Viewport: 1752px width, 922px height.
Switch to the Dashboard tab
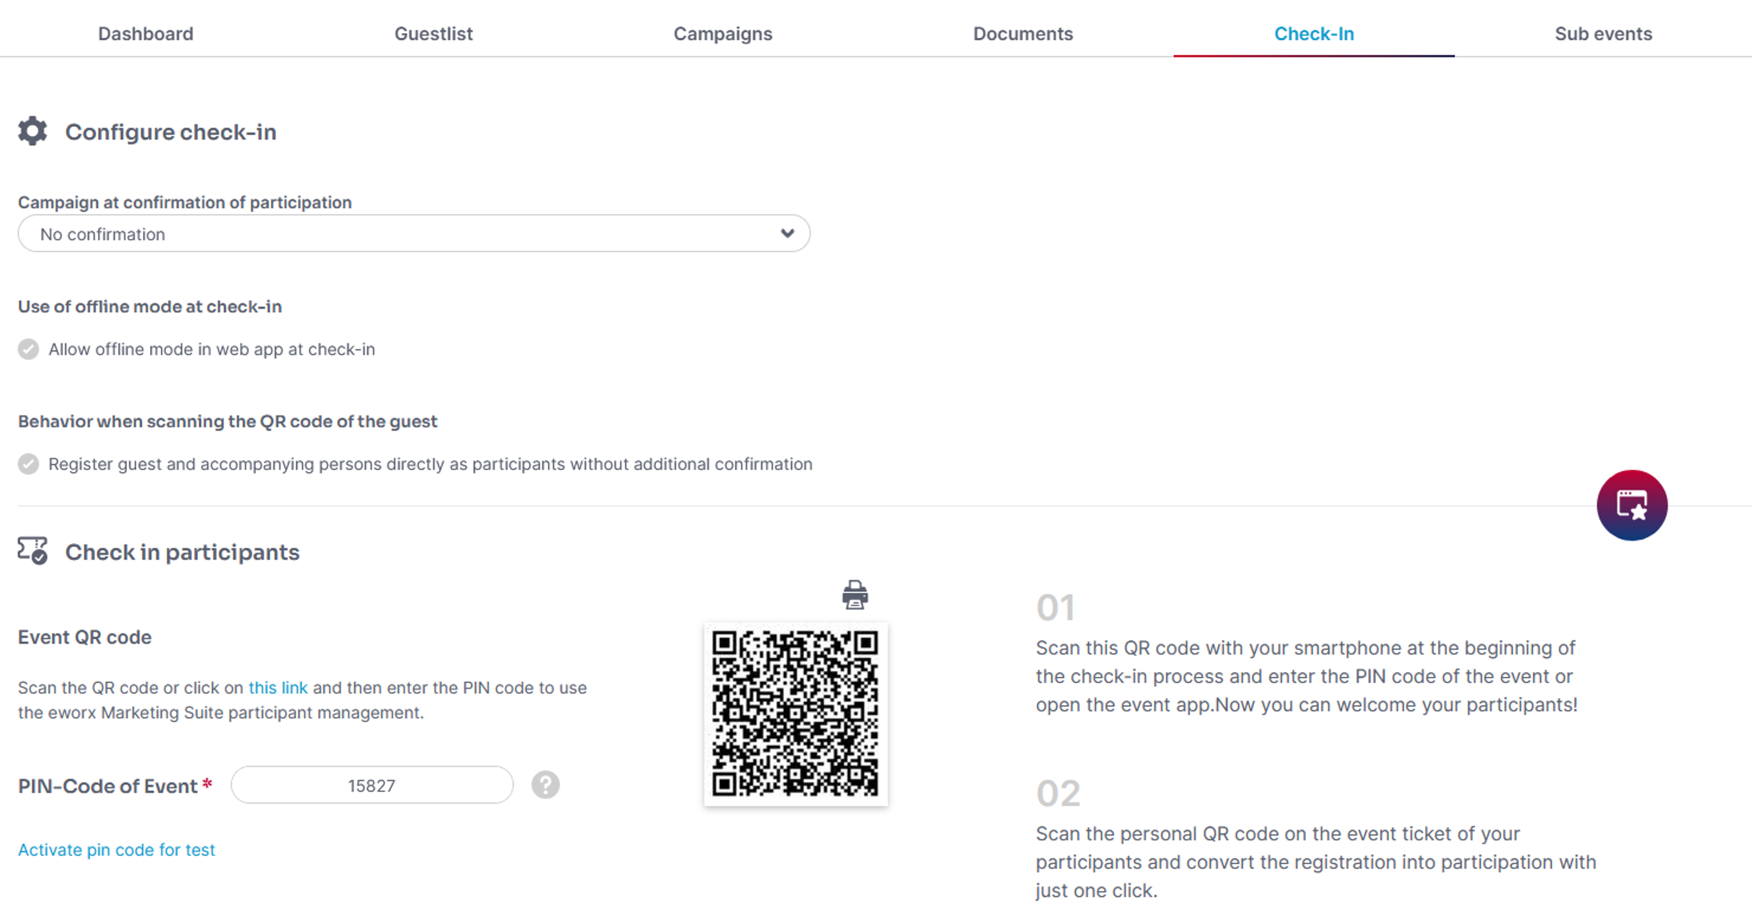[x=145, y=33]
